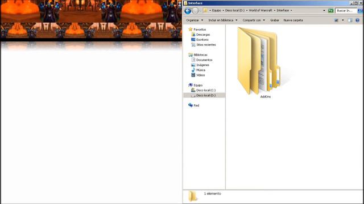Open the view options dropdown arrow

tap(342, 20)
